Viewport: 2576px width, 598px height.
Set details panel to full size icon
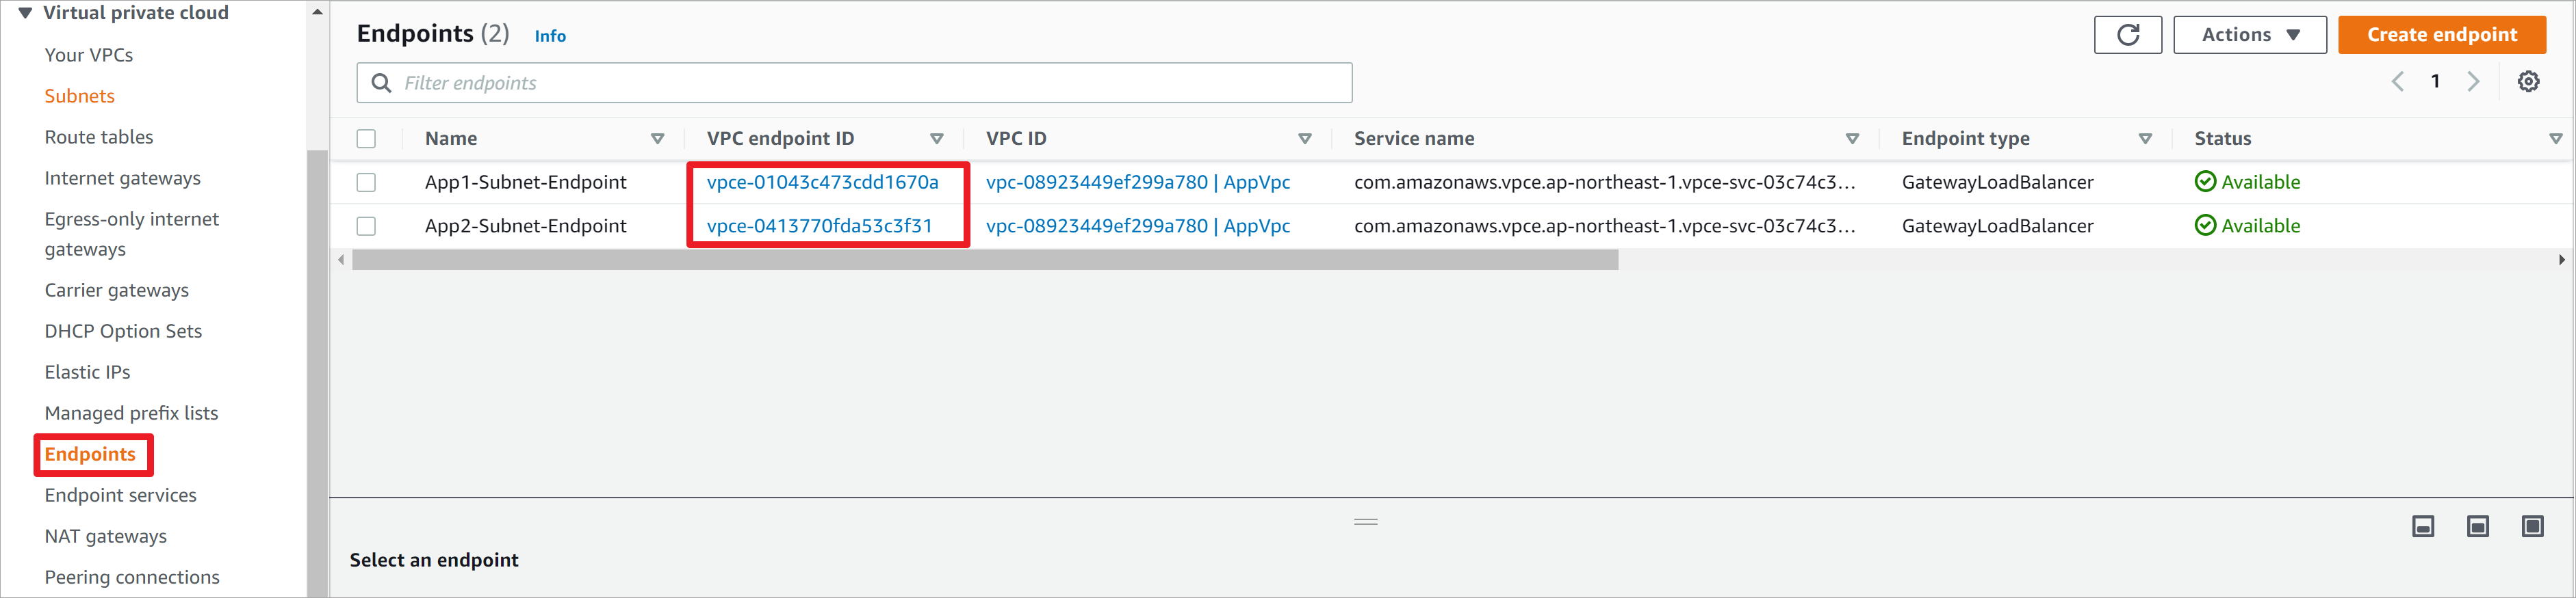(x=2533, y=526)
